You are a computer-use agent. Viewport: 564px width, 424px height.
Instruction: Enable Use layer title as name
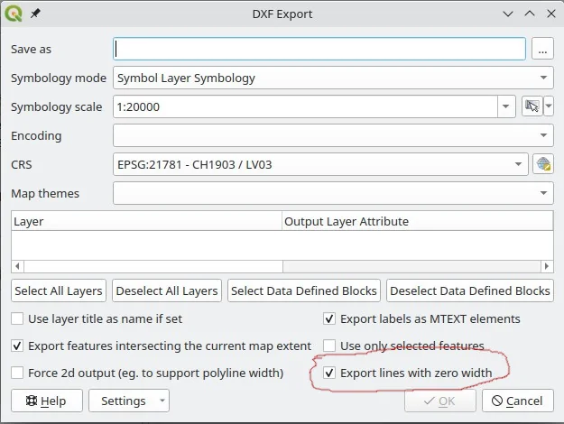coord(17,318)
